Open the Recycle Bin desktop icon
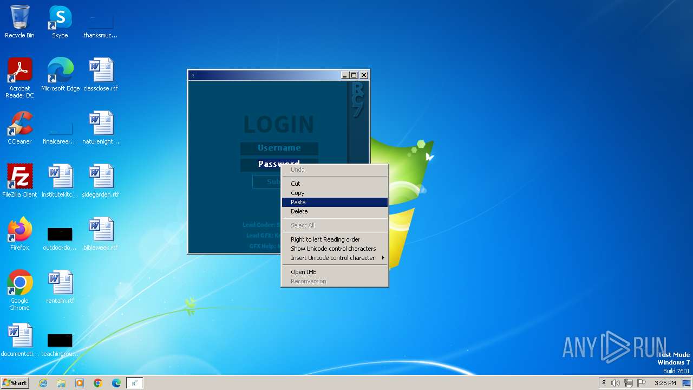Viewport: 693px width, 390px height. pos(19,22)
